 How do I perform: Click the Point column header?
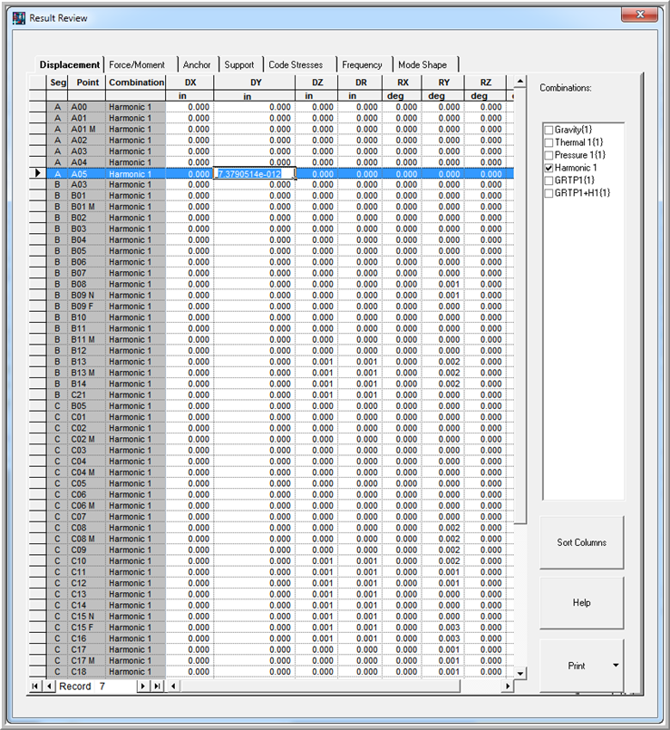pos(88,83)
